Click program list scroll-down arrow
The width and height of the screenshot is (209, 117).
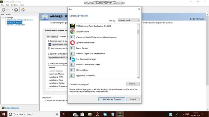138,77
